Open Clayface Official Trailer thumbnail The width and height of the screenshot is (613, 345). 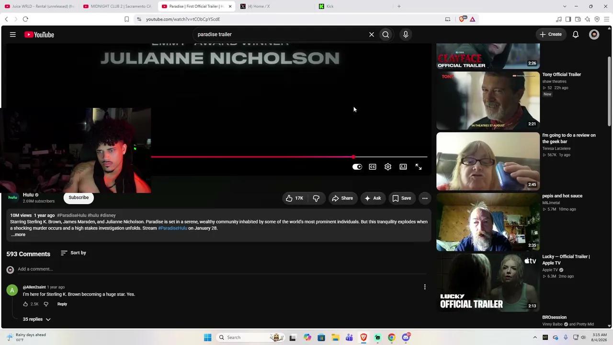(488, 56)
